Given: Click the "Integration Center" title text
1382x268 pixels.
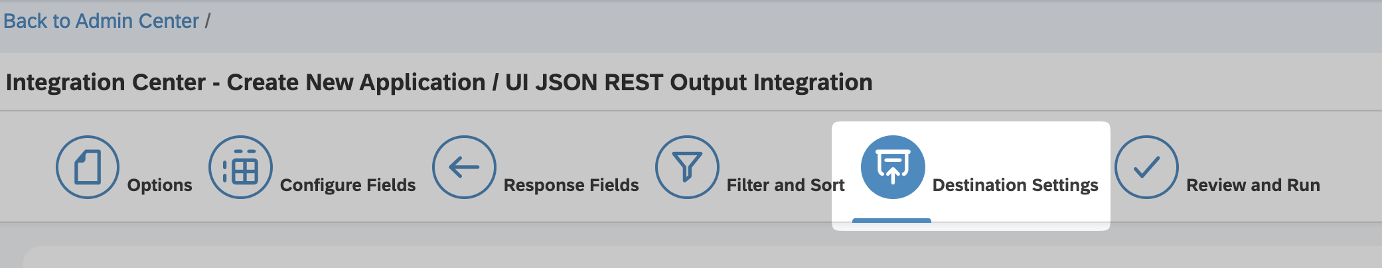Looking at the screenshot, I should pyautogui.click(x=106, y=82).
